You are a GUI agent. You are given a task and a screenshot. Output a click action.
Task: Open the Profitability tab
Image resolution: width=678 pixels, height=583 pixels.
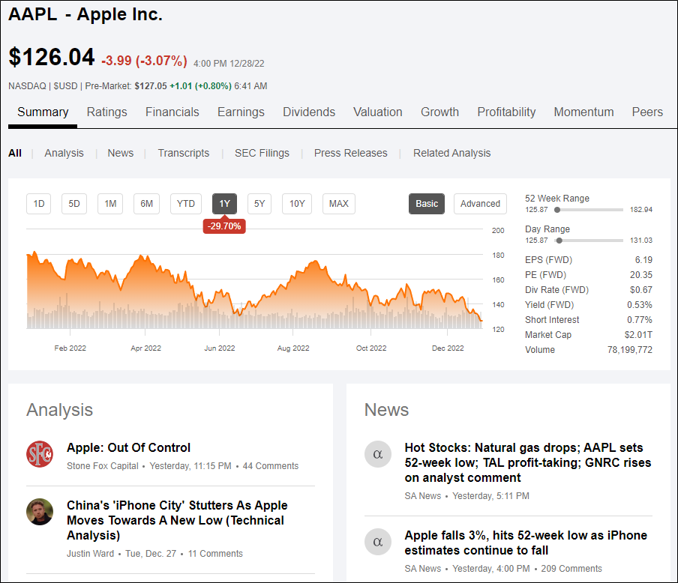tap(506, 112)
